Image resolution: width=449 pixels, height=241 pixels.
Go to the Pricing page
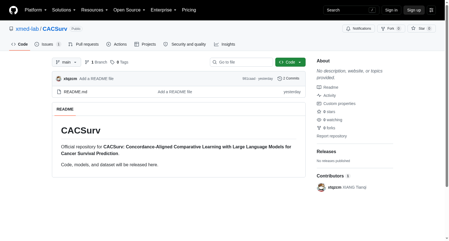pos(189,10)
